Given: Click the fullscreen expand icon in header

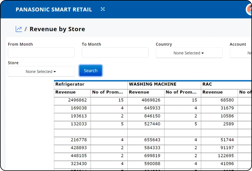Looking at the screenshot, I should [103, 9].
